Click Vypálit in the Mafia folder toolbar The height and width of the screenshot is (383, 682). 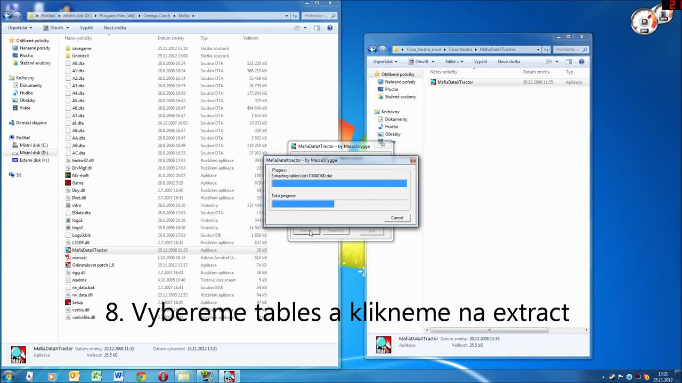click(86, 28)
